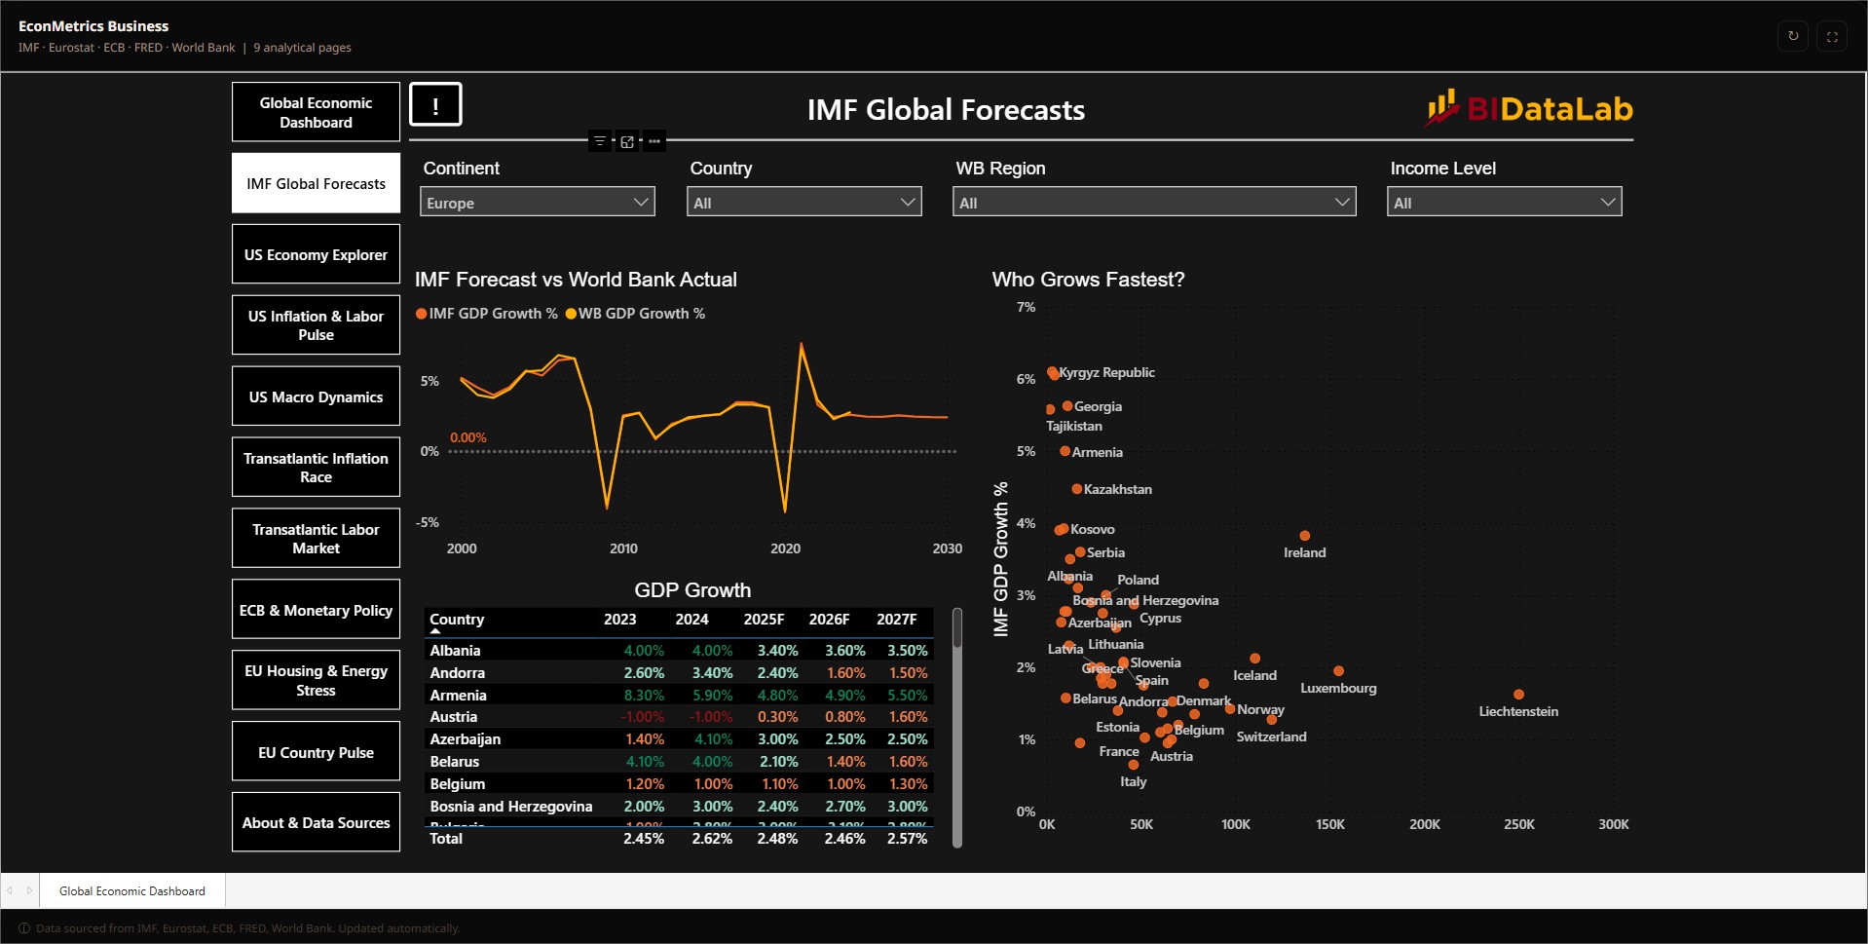
Task: Click the exclamation mark info button
Action: (x=435, y=105)
